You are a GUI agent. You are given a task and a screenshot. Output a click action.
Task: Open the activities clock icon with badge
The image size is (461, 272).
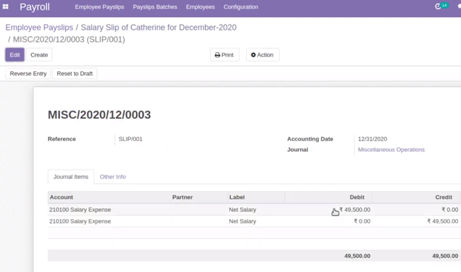(x=441, y=6)
